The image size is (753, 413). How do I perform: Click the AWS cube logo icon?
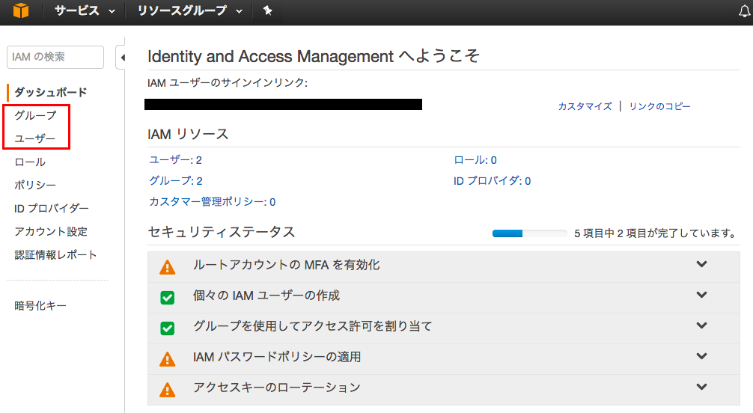21,10
